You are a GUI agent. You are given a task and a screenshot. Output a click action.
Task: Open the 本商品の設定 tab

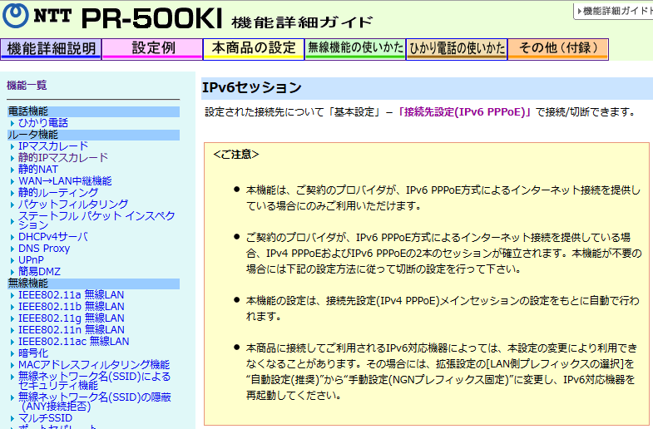[x=254, y=49]
